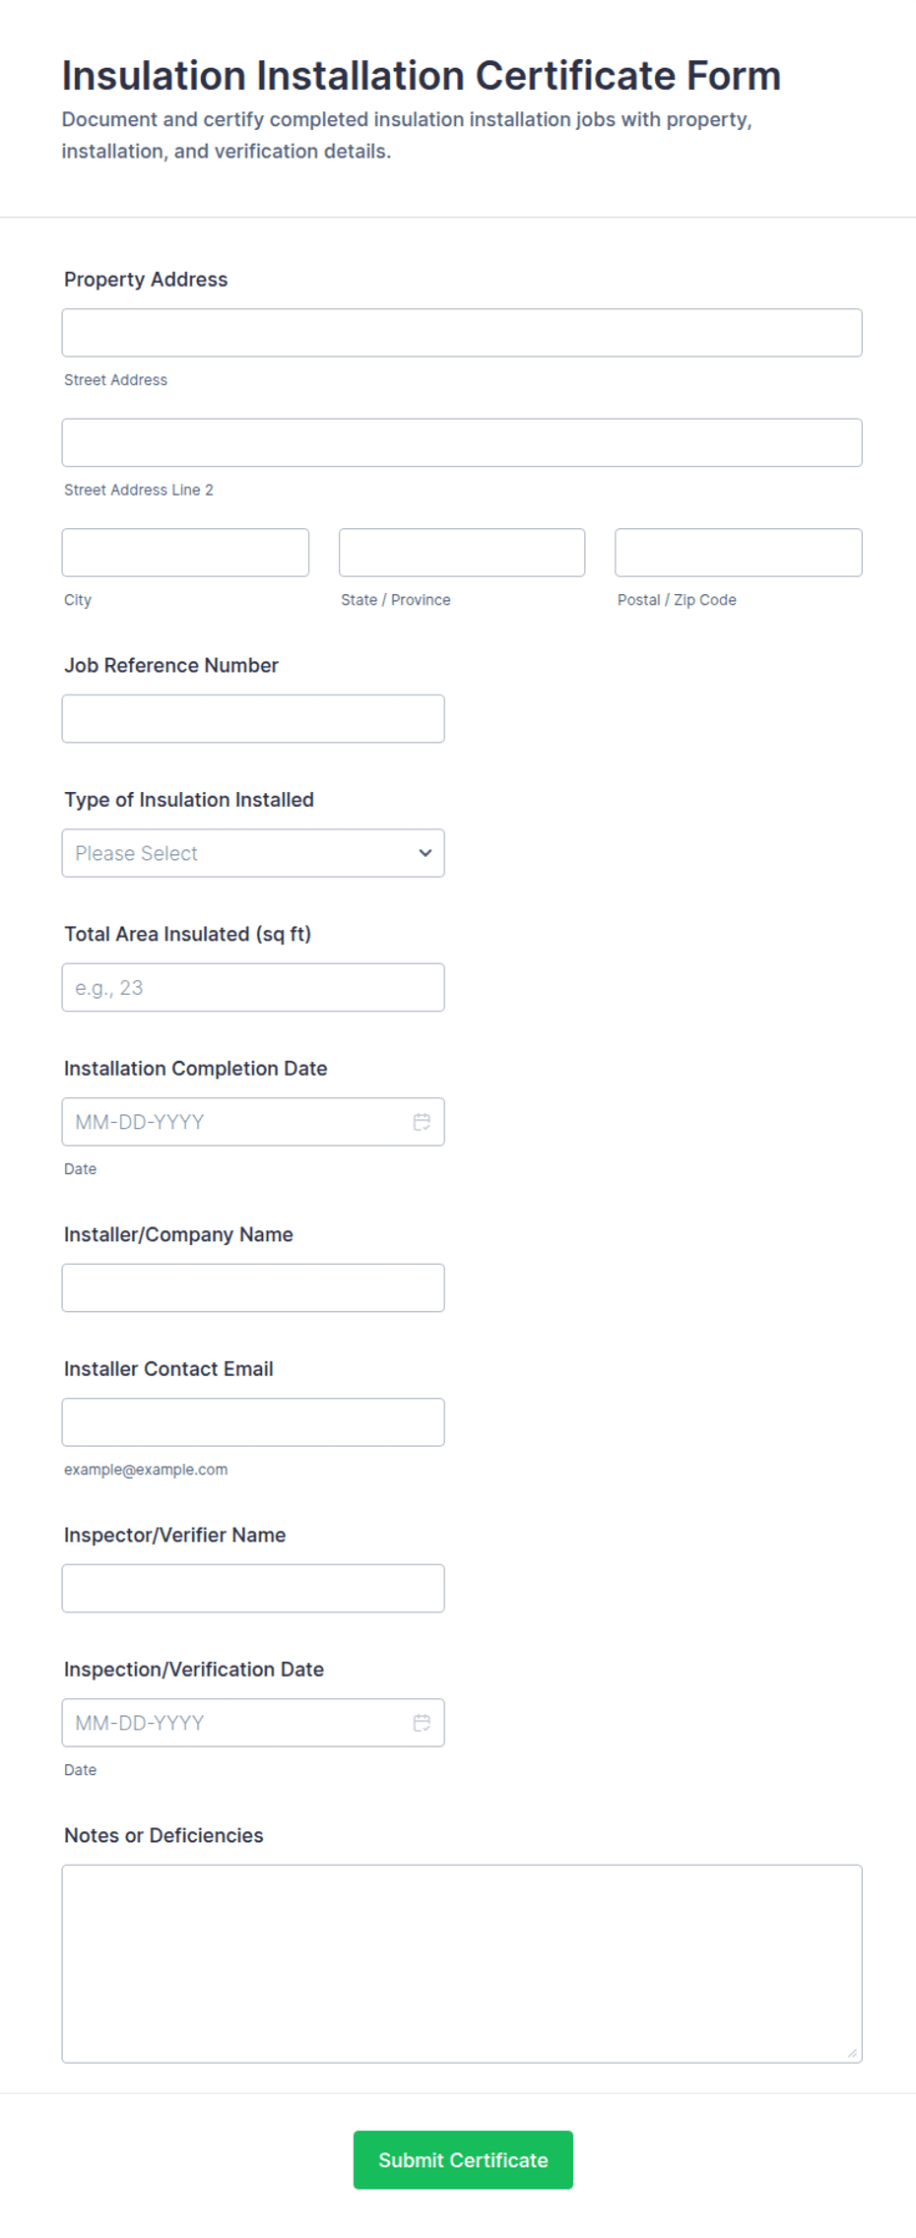Open the Installation Completion Date calendar icon
The width and height of the screenshot is (916, 2238).
tap(422, 1121)
